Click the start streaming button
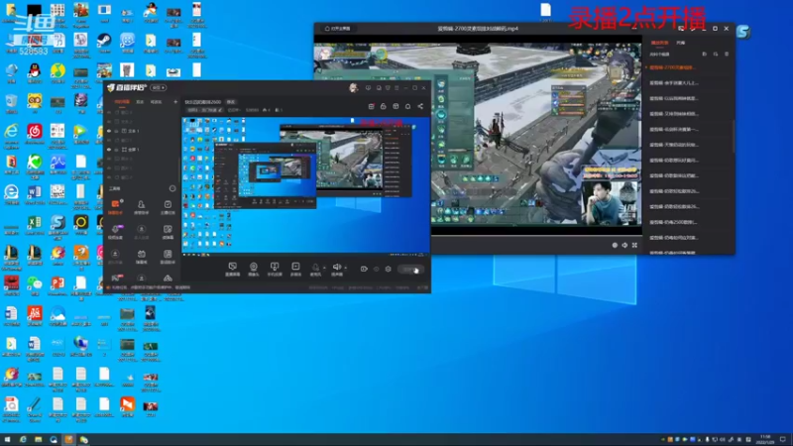The height and width of the screenshot is (446, 793). point(410,270)
